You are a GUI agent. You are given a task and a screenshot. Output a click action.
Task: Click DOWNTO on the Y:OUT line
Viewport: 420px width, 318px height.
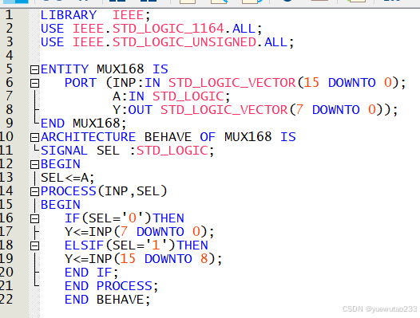tap(336, 110)
